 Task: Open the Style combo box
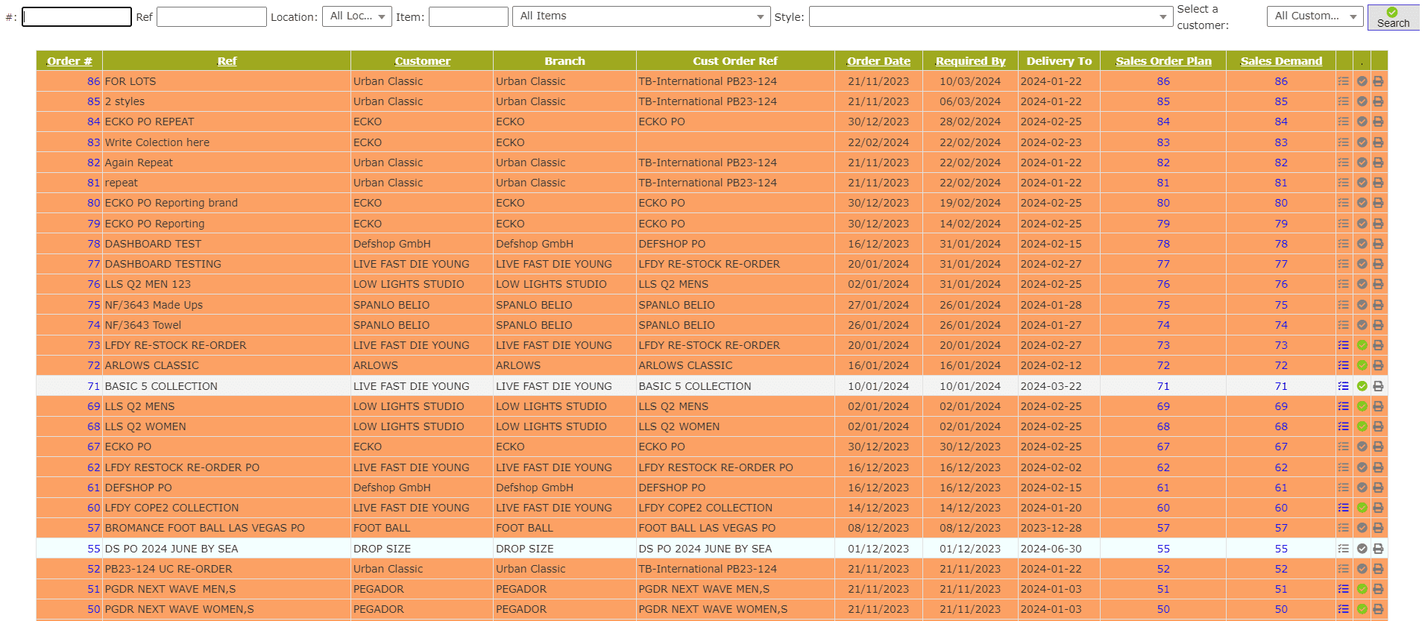[990, 16]
